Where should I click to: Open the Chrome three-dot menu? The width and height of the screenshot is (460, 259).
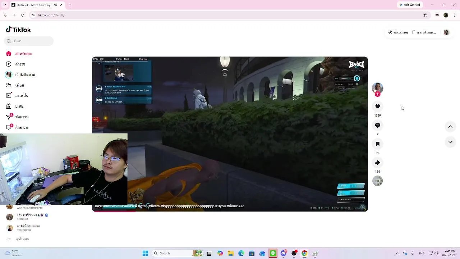(455, 15)
